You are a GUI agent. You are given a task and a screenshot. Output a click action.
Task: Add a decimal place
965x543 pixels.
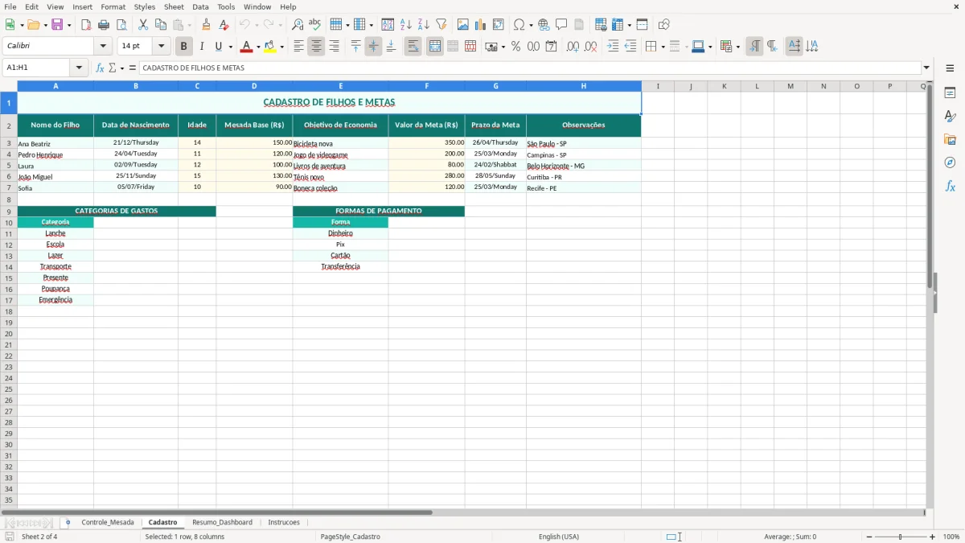pos(573,47)
